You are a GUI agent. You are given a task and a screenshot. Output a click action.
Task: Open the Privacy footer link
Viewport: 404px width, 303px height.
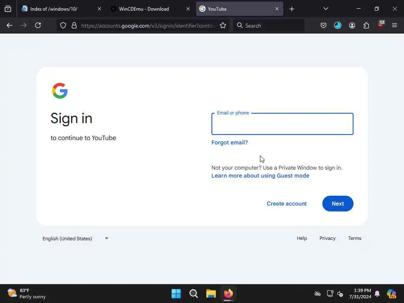[x=327, y=238]
